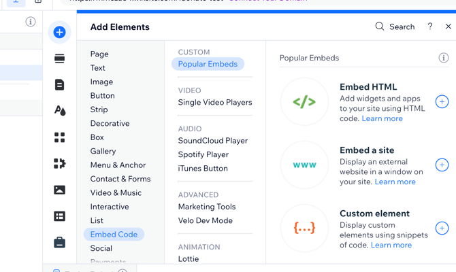Open the CMS table icon in sidebar
Image resolution: width=456 pixels, height=272 pixels.
click(60, 216)
